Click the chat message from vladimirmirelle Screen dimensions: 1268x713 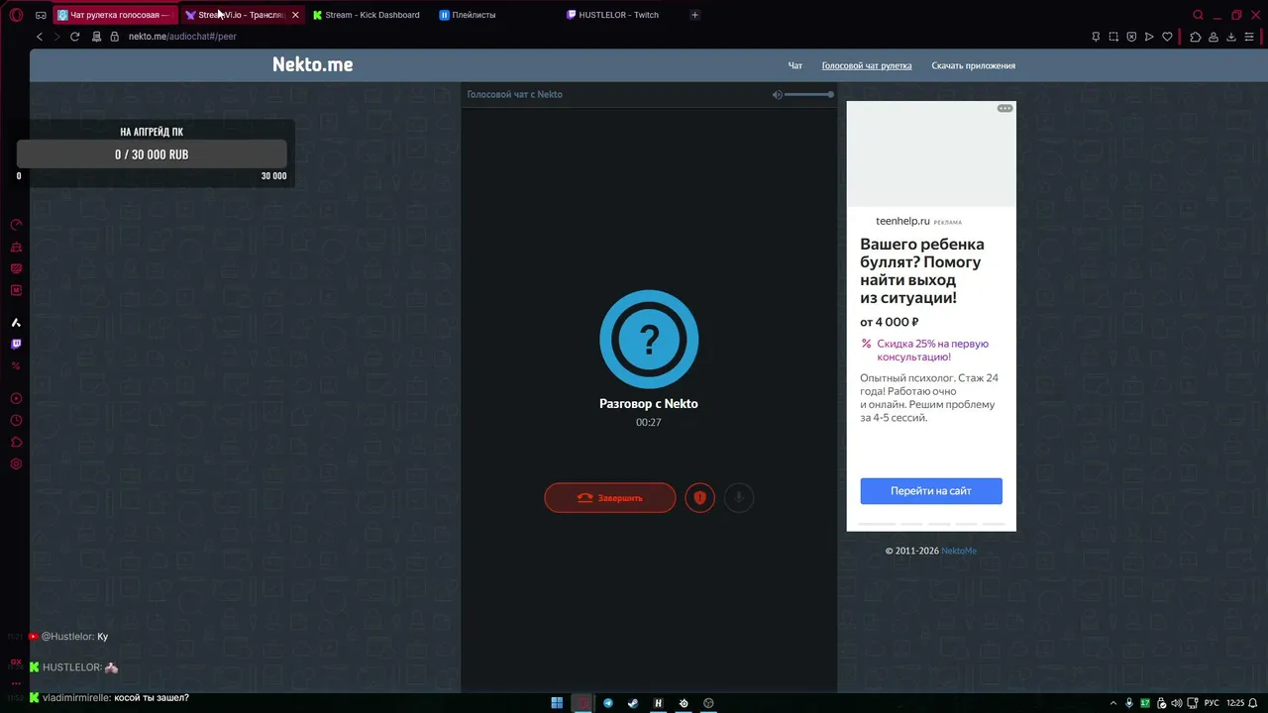click(x=109, y=698)
